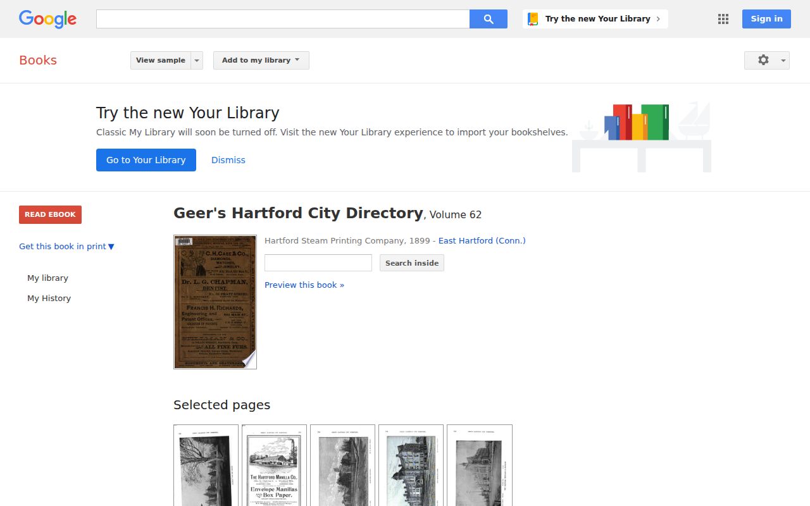Focus the Google search field

coord(283,19)
